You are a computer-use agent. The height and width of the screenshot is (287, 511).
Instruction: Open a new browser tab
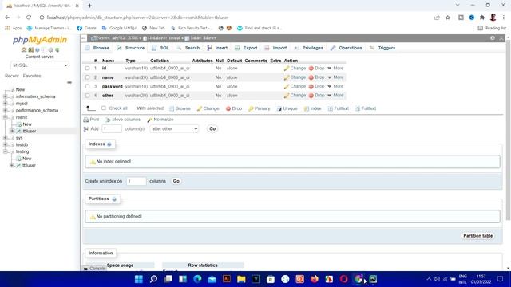click(89, 6)
